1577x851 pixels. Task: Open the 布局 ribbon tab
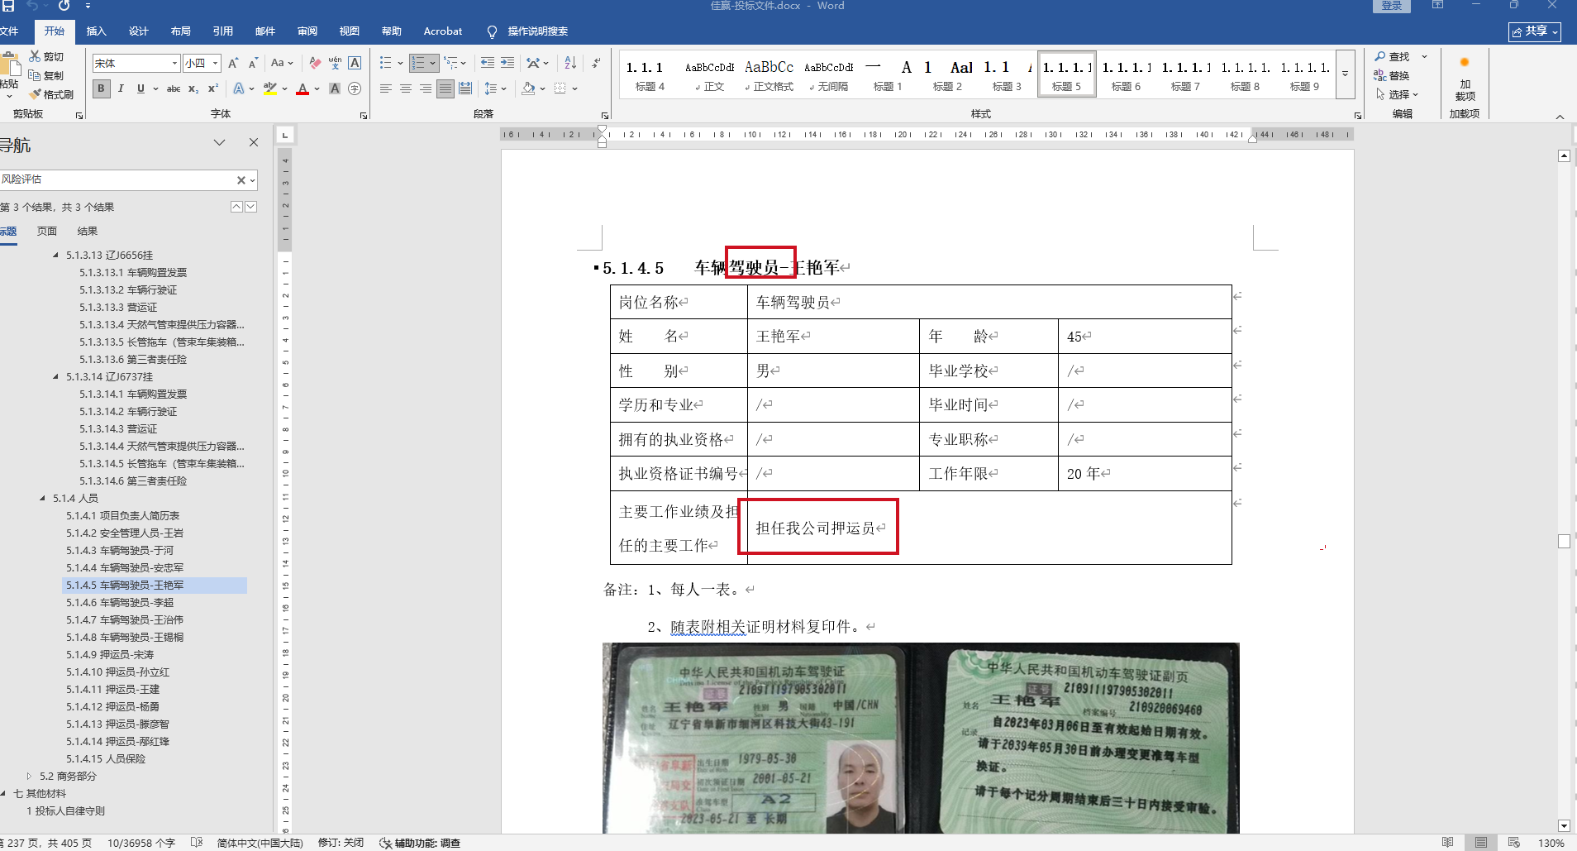181,31
